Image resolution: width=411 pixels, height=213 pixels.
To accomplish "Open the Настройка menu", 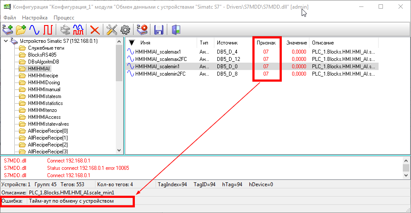I will tap(35, 18).
